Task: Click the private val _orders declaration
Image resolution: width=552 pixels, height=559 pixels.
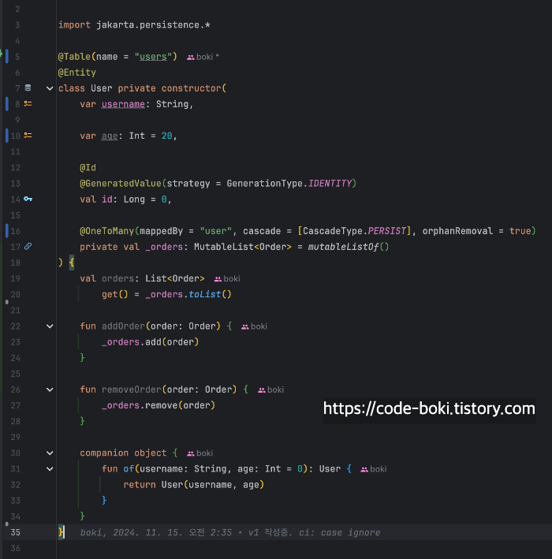Action: point(234,247)
